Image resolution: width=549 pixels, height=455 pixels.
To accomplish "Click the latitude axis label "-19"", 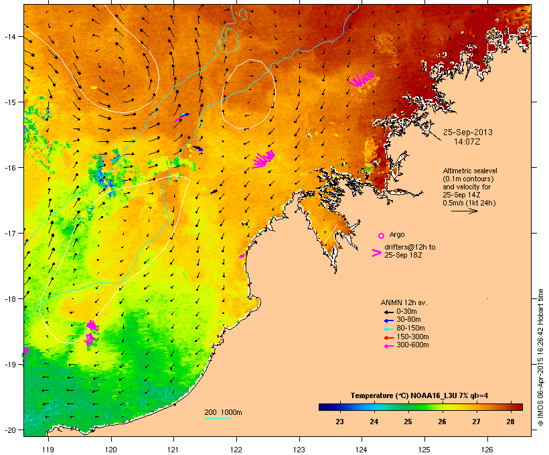I will point(9,365).
